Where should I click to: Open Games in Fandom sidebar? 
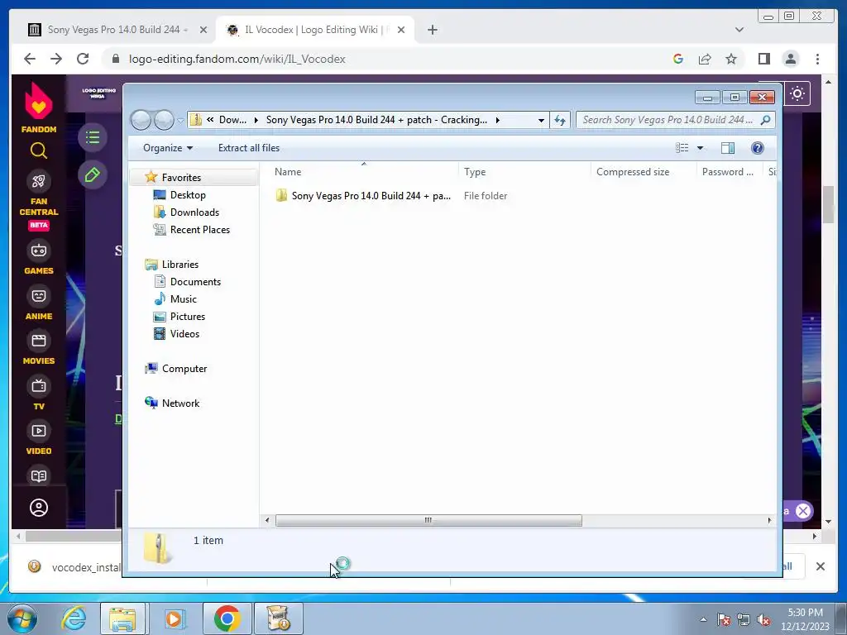click(x=39, y=258)
